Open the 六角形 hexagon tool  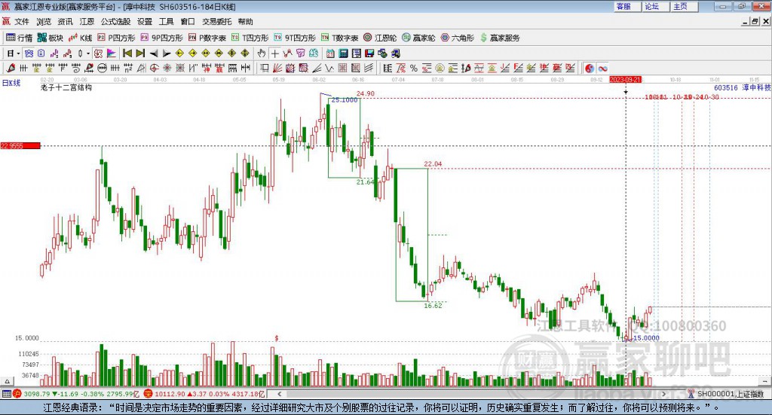[458, 38]
